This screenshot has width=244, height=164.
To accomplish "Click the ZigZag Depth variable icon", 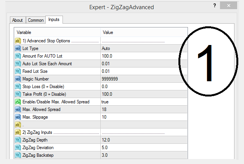I will coord(18,140).
